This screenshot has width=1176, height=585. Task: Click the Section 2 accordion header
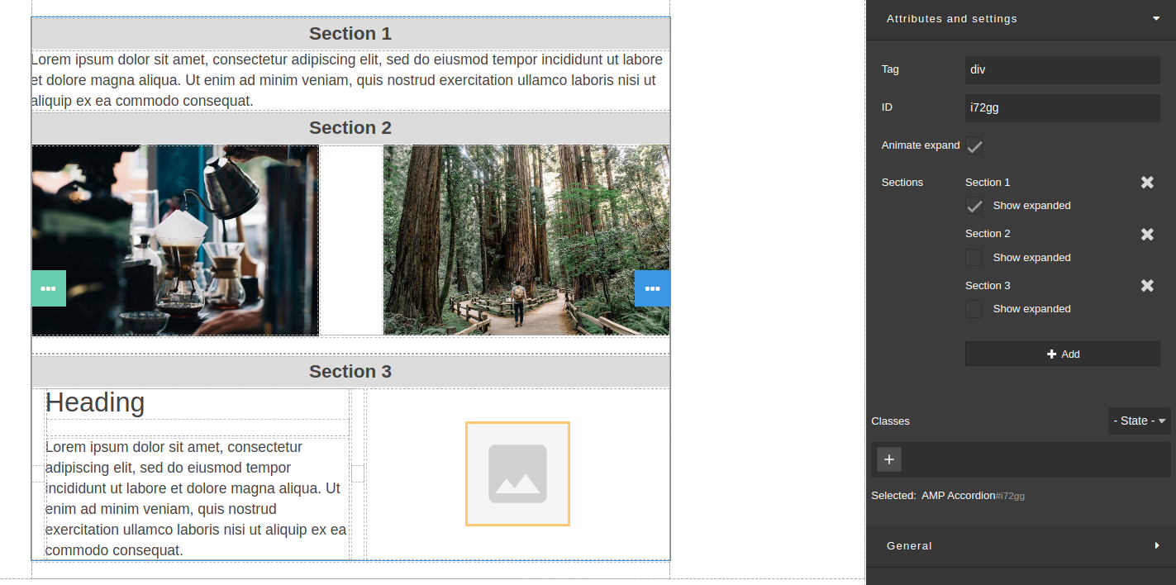350,128
